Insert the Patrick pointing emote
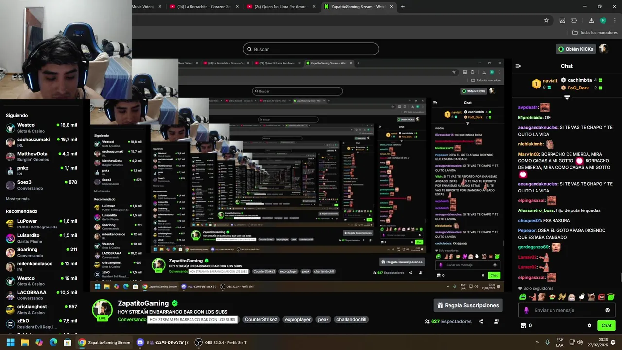The height and width of the screenshot is (350, 622). coord(533,297)
